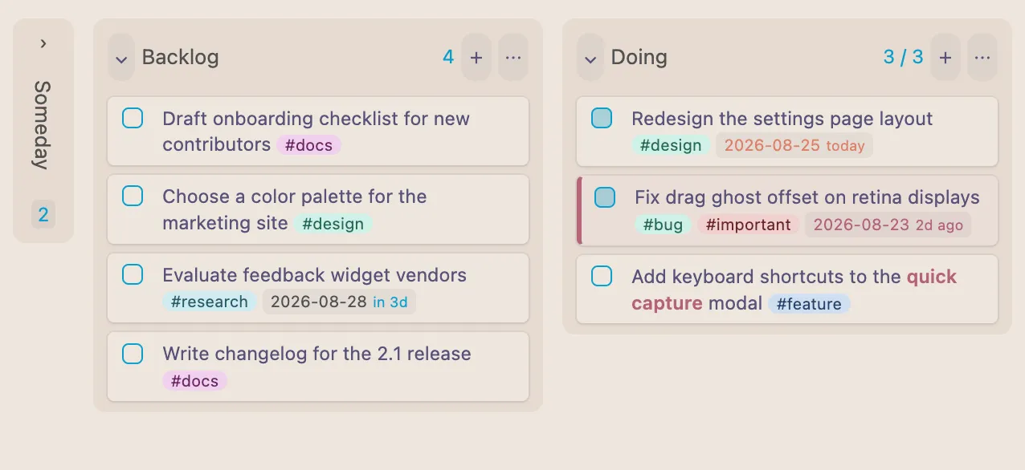The width and height of the screenshot is (1025, 470).
Task: Check off Draft onboarding checklist task
Action: [x=133, y=119]
